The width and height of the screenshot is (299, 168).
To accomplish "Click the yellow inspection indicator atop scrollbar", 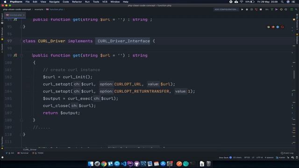I will tap(294, 20).
